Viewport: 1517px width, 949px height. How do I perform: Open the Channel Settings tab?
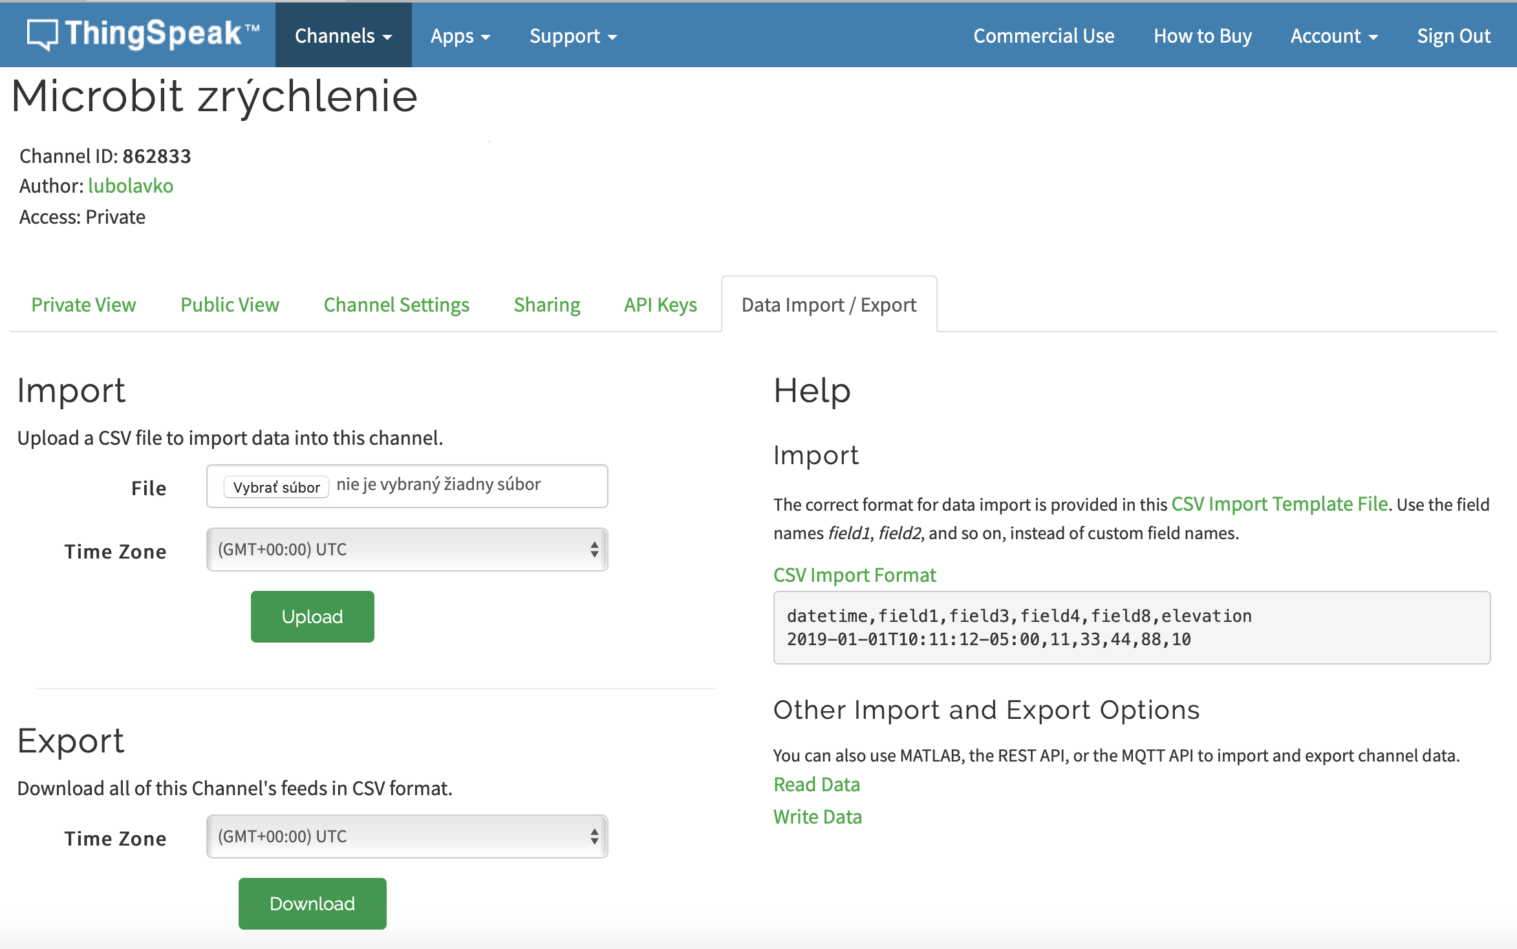click(x=396, y=304)
